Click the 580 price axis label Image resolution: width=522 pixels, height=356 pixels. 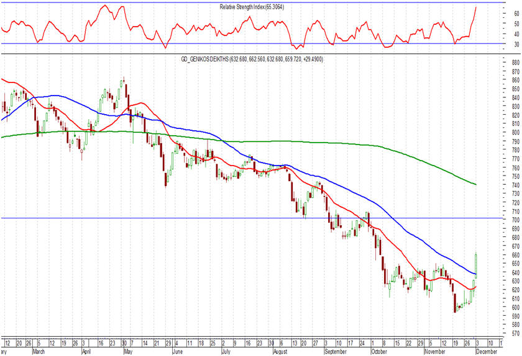click(x=516, y=325)
